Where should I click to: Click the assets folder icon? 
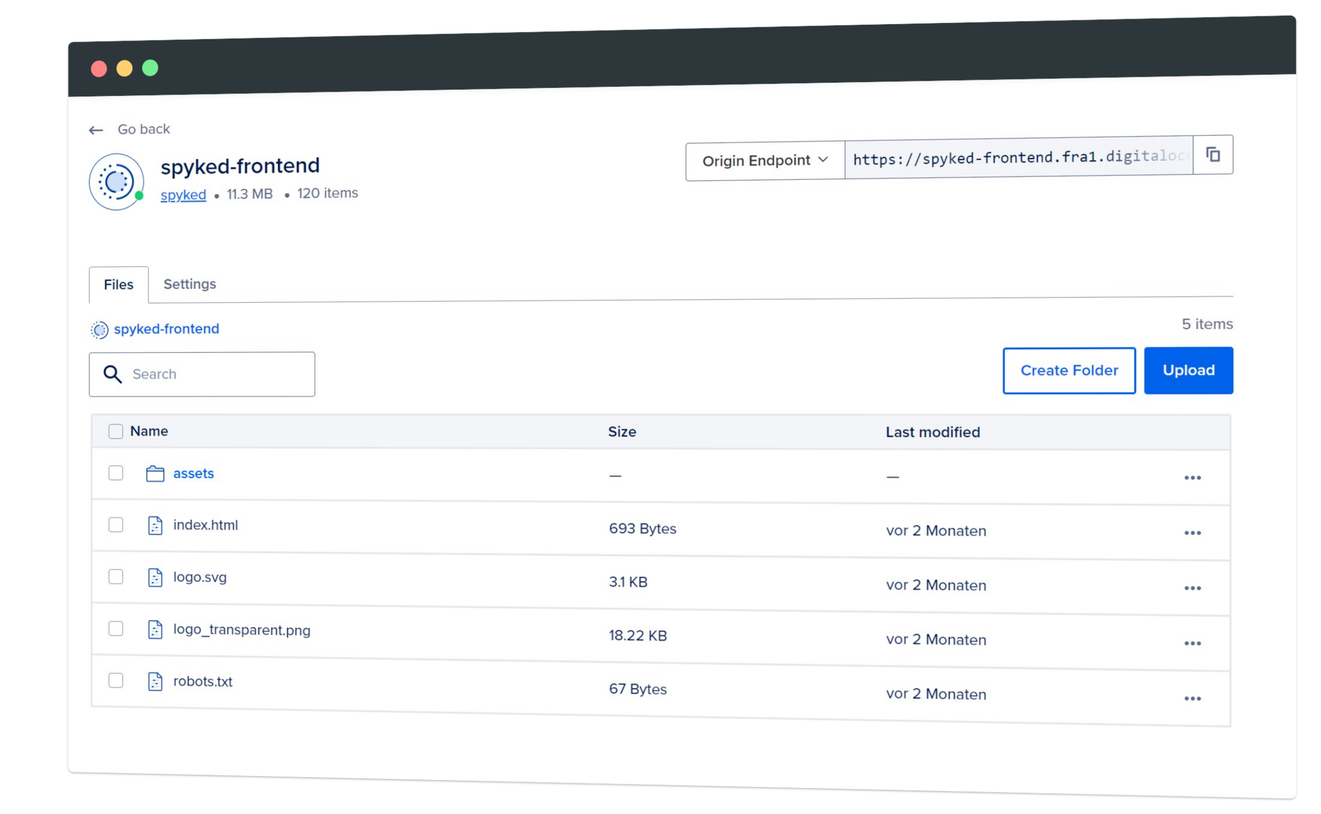tap(155, 473)
